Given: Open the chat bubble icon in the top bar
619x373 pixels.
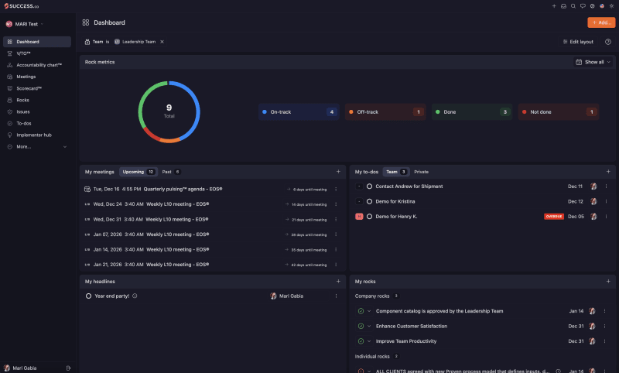Looking at the screenshot, I should 583,6.
